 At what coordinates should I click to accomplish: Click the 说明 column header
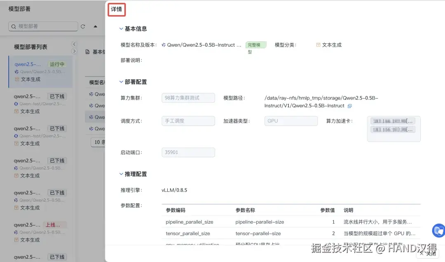[x=348, y=210]
